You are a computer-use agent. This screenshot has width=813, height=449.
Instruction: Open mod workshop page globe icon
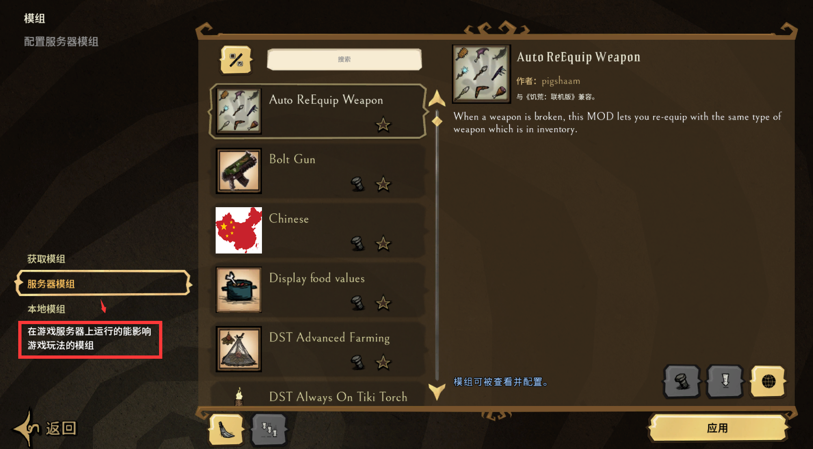[x=768, y=382]
